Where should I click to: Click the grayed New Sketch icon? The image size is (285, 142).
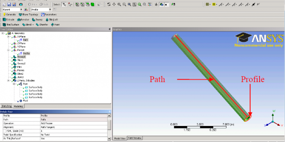click(55, 10)
